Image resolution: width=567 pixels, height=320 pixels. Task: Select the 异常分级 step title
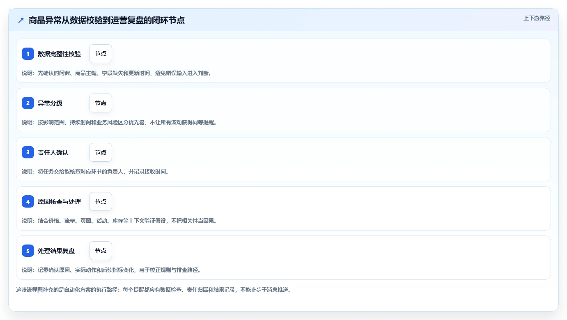pyautogui.click(x=50, y=103)
